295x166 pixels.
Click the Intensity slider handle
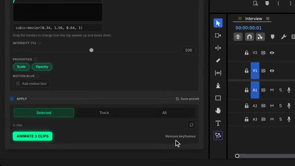point(91,50)
